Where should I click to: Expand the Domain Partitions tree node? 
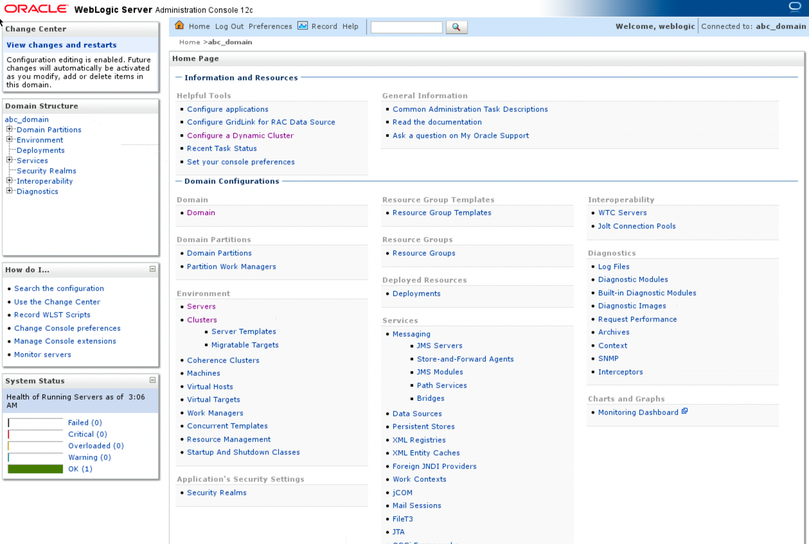10,129
